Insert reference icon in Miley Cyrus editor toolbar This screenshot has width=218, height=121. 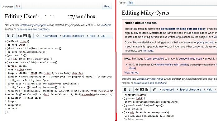click(x=147, y=90)
